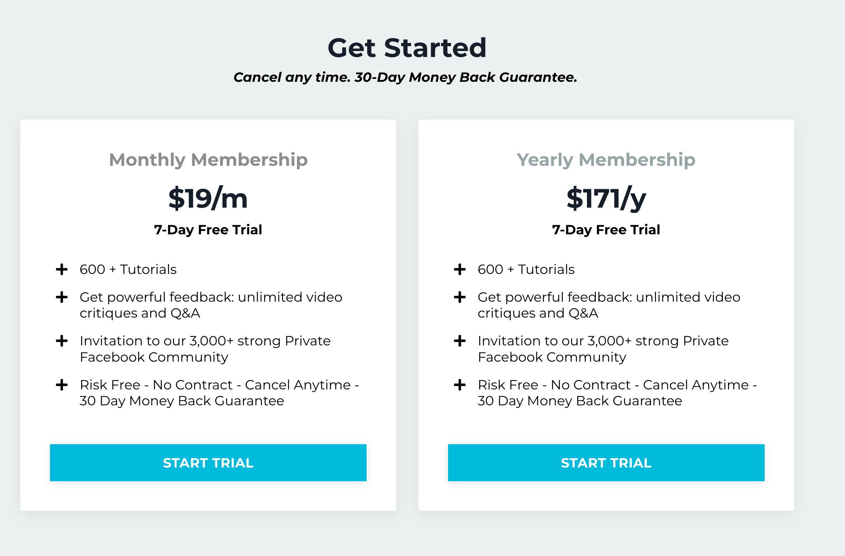Click the Get Started heading
This screenshot has height=556, width=845.
pos(407,48)
